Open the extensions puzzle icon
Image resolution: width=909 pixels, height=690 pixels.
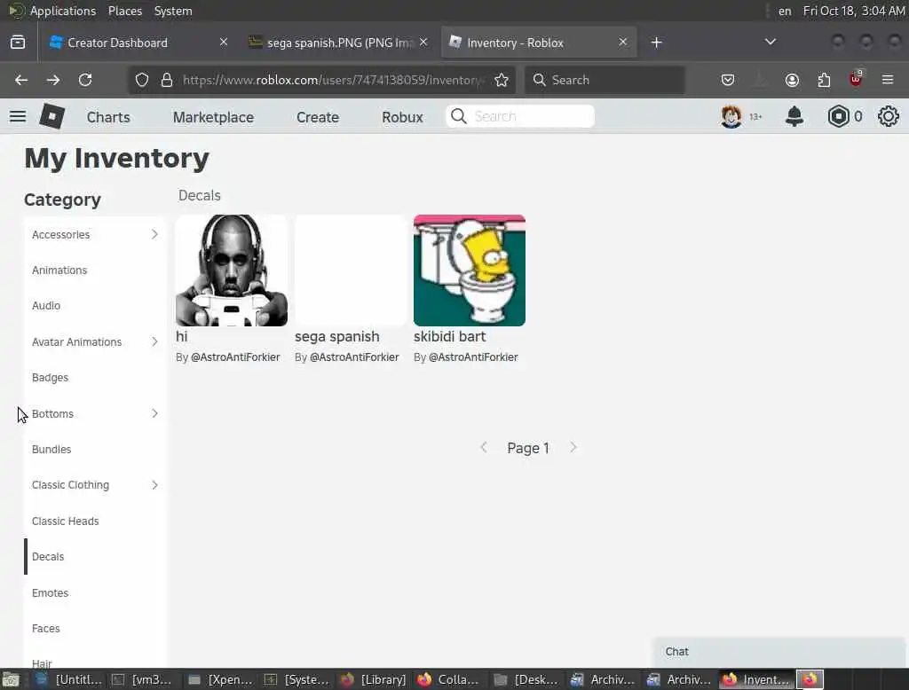tap(824, 80)
